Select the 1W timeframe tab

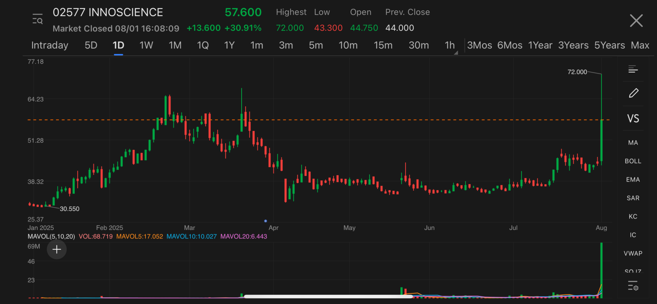pos(146,45)
